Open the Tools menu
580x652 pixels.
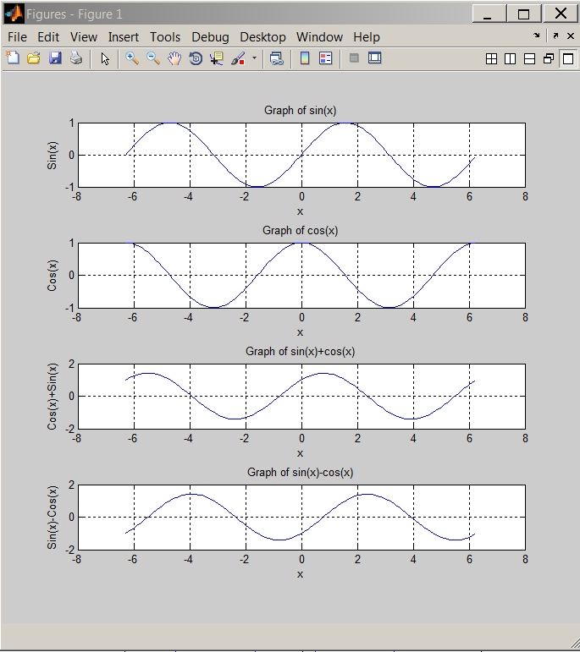point(165,37)
